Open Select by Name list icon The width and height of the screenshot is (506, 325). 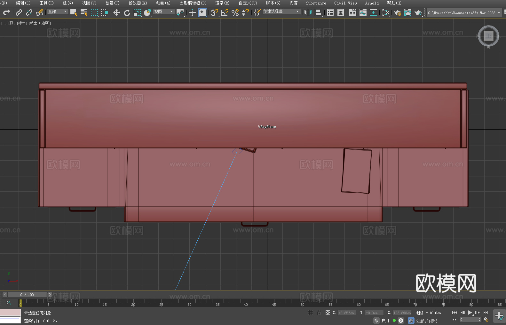(84, 12)
